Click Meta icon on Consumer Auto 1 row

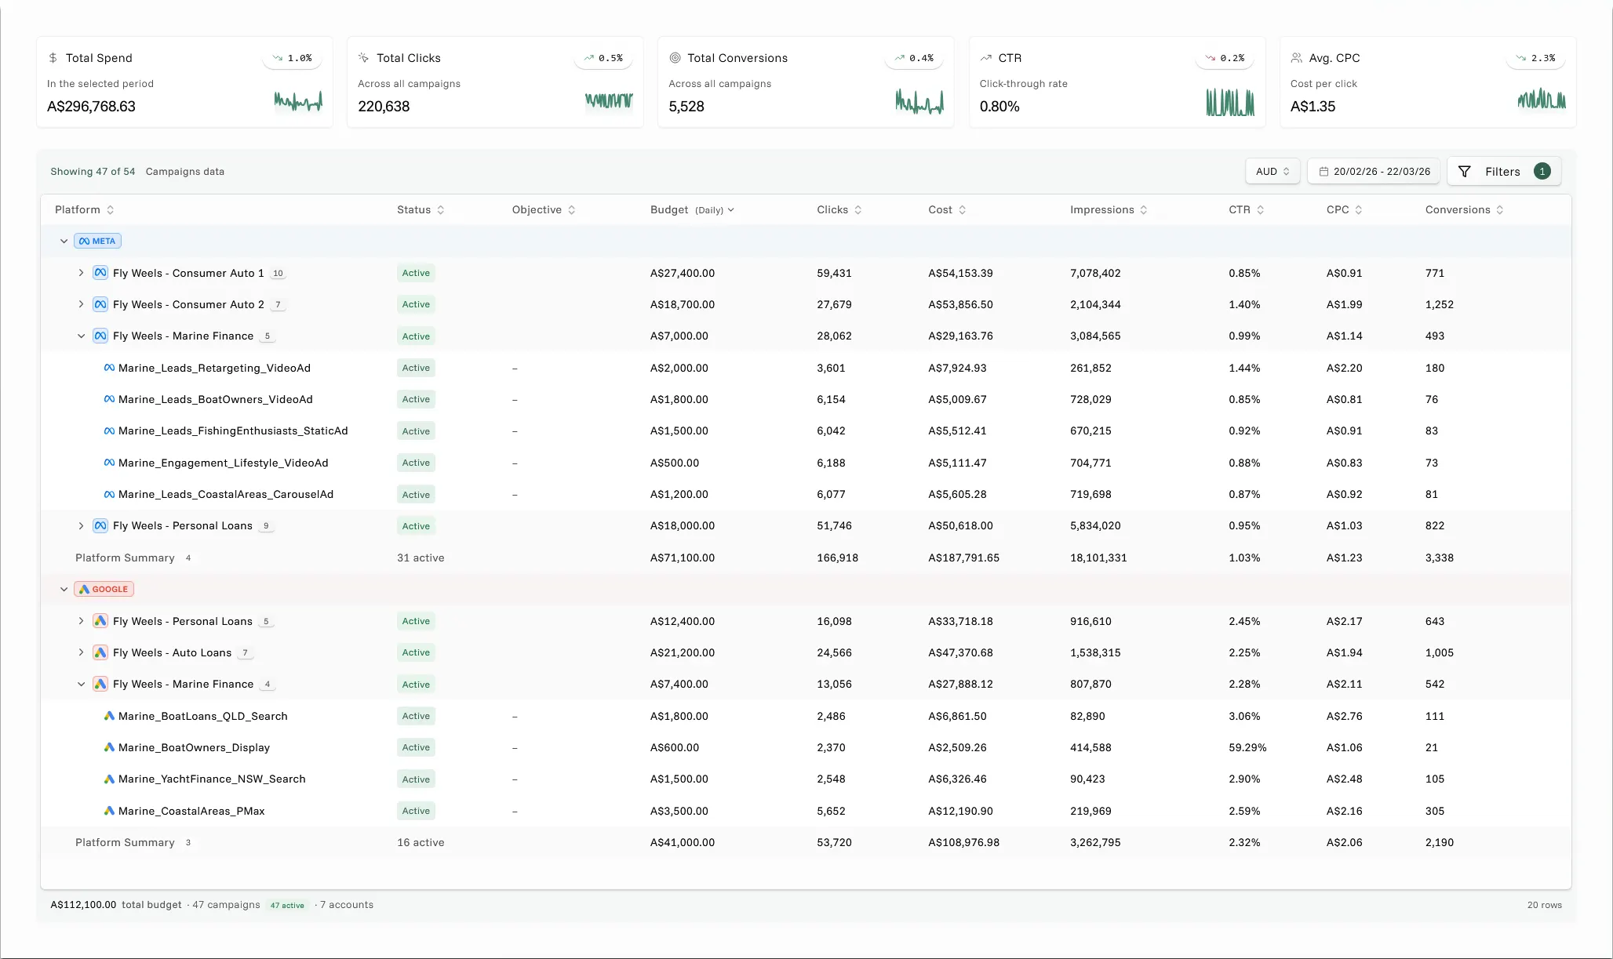pos(100,273)
